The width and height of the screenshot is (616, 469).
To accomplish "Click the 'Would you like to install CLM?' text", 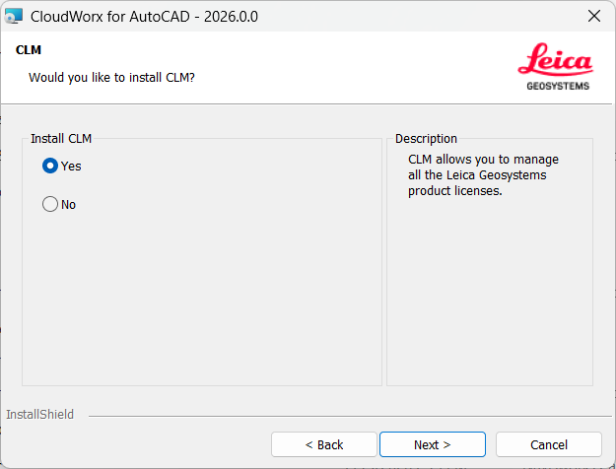I will [111, 78].
